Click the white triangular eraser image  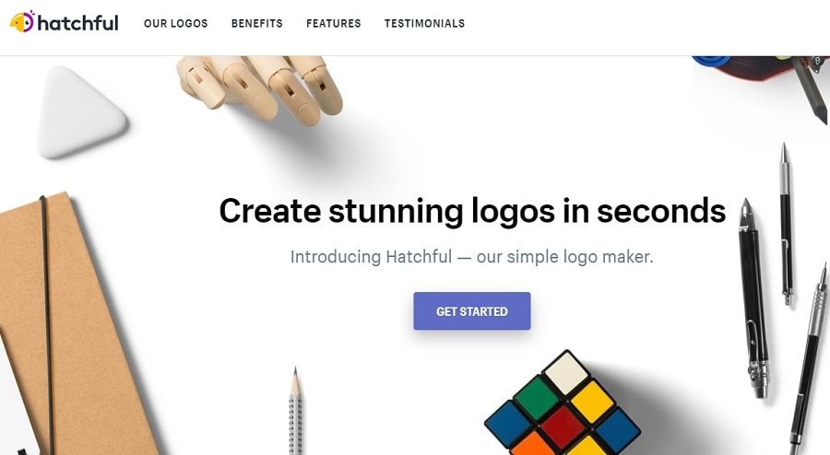[x=79, y=112]
